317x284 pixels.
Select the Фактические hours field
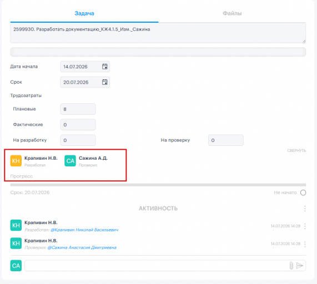tap(78, 125)
